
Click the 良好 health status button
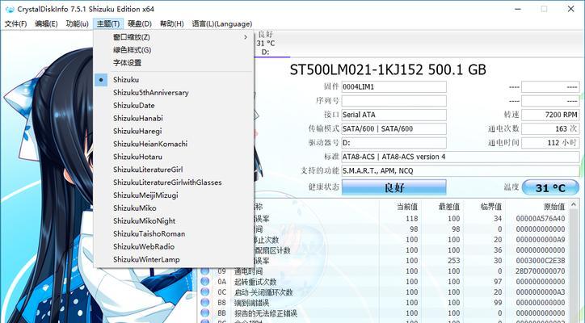tap(394, 187)
